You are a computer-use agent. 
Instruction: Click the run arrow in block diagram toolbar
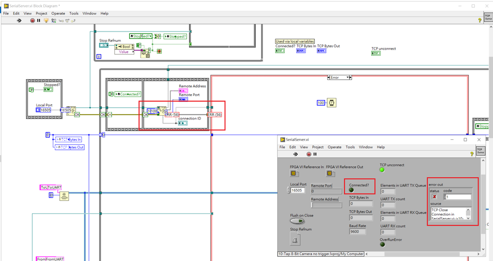[x=19, y=20]
